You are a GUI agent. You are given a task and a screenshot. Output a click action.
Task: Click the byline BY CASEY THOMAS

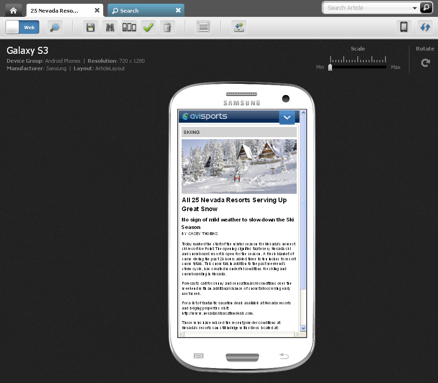[x=199, y=234]
